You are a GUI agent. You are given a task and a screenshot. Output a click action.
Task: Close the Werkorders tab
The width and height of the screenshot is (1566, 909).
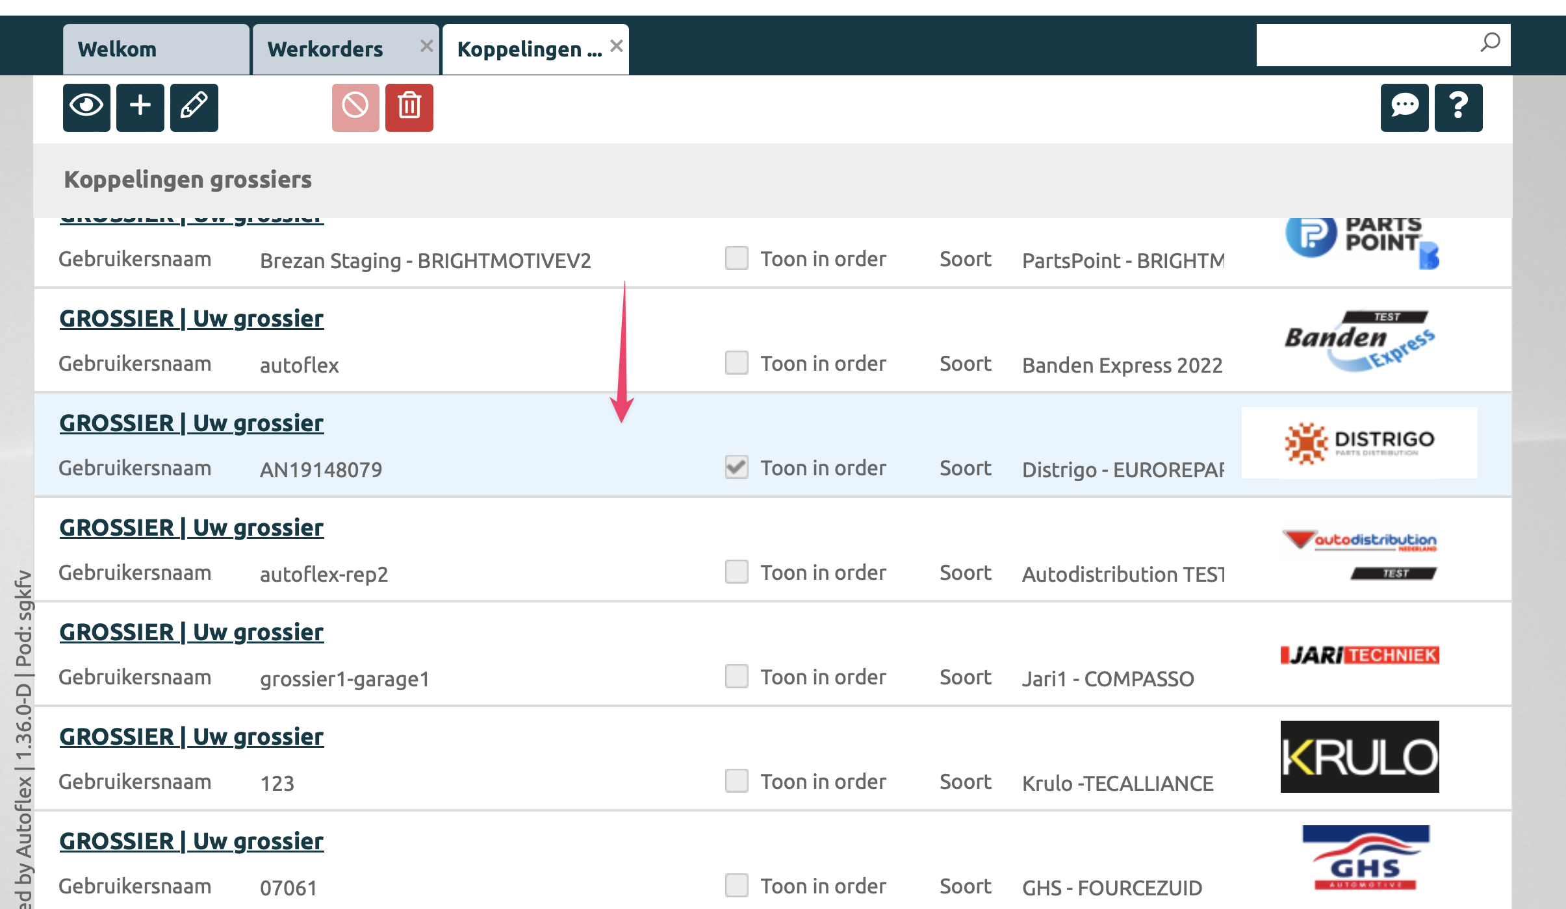pos(426,46)
